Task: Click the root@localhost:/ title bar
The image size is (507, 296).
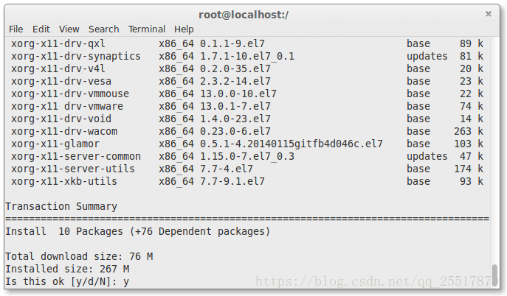Action: [x=244, y=15]
